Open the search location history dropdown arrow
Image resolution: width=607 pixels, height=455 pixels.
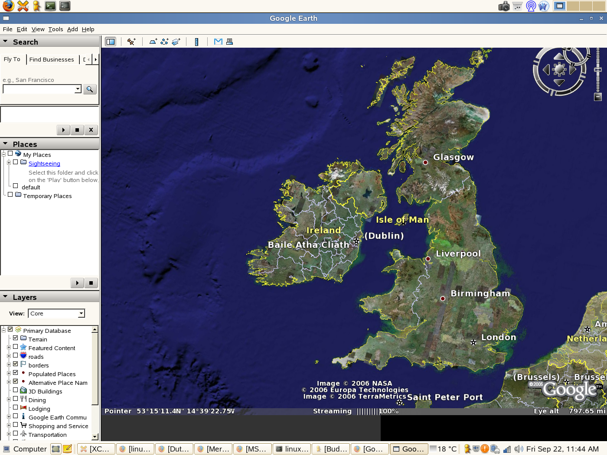(x=78, y=89)
